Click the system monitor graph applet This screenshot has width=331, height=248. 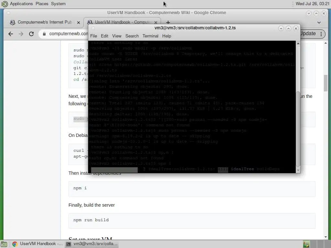pyautogui.click(x=306, y=244)
